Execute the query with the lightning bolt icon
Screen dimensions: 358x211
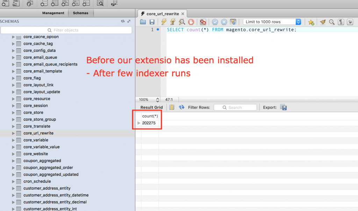163,22
